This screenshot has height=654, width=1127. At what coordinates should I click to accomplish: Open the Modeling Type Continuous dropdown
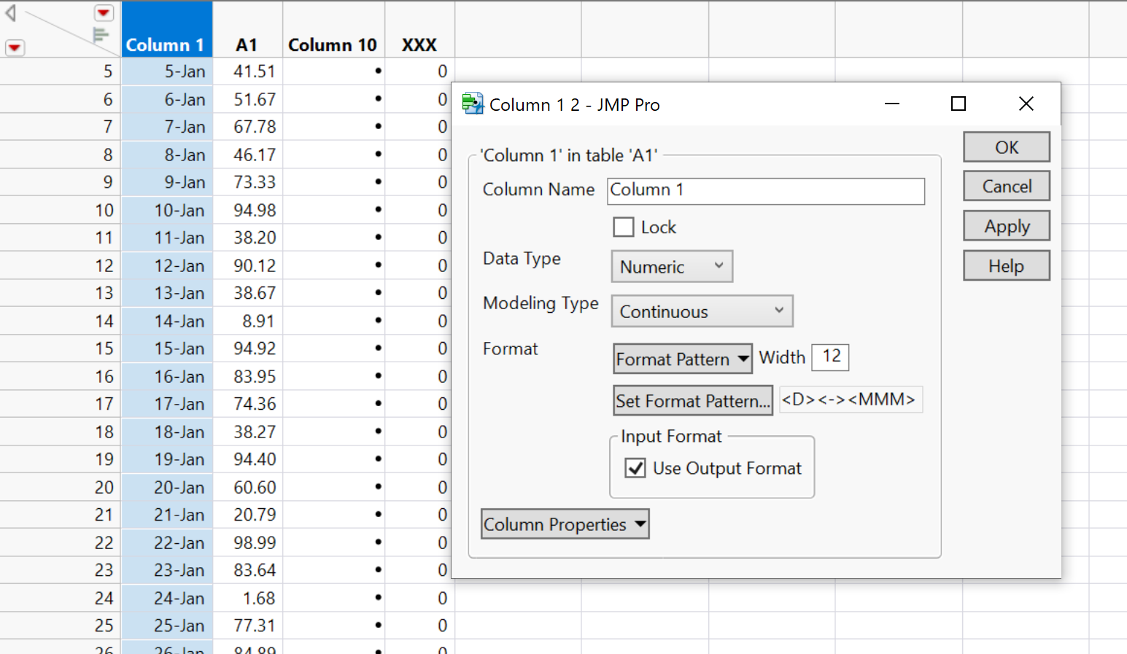pyautogui.click(x=702, y=311)
